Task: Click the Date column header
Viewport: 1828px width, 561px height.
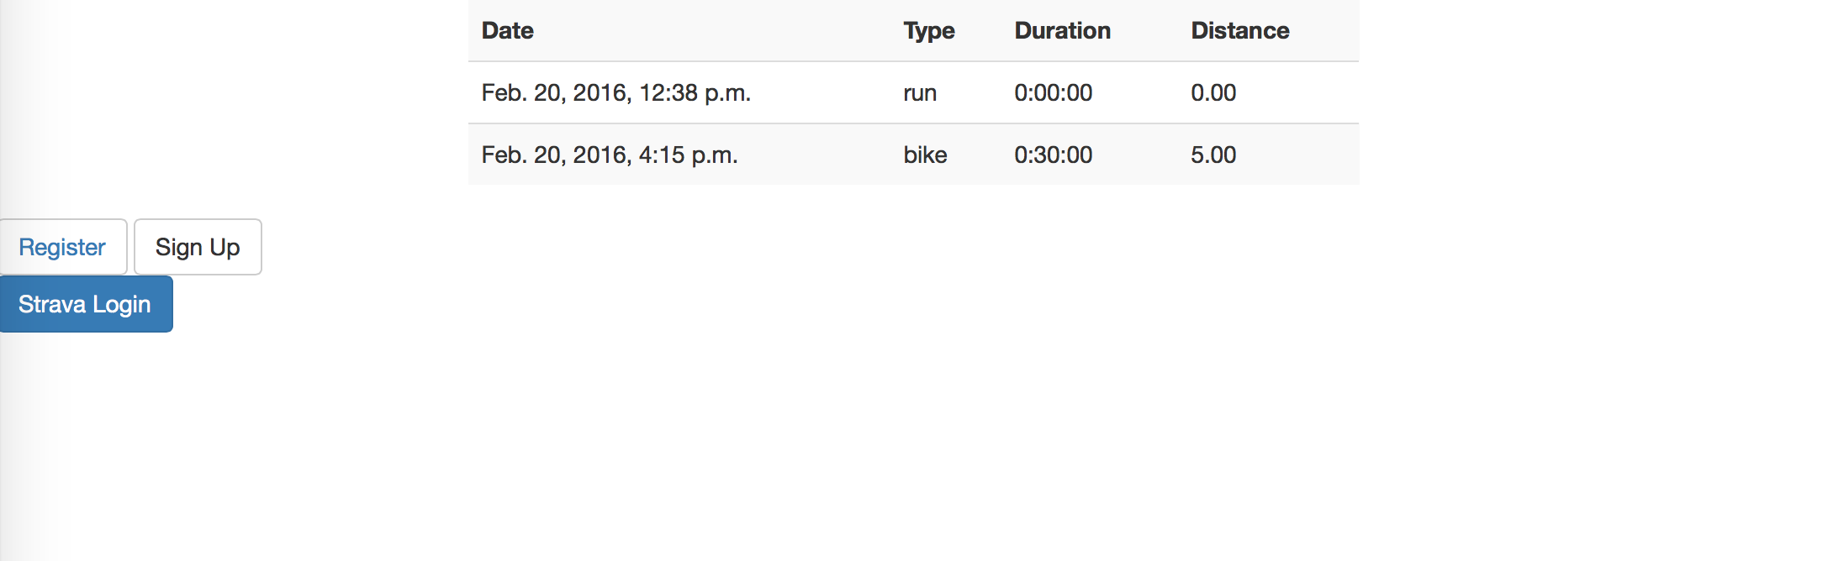Action: tap(508, 31)
